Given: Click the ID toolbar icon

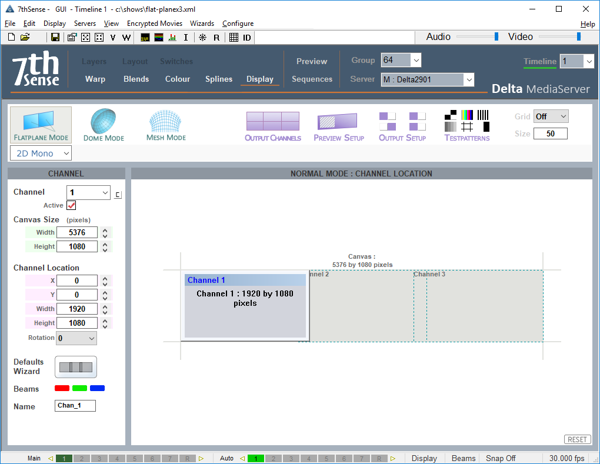Looking at the screenshot, I should pos(247,38).
